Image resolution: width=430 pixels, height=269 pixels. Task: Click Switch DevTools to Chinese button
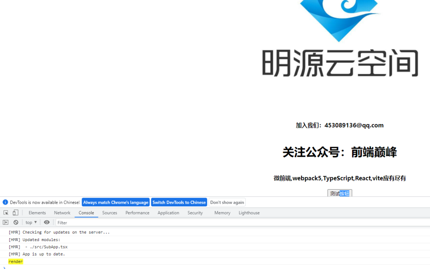click(179, 202)
